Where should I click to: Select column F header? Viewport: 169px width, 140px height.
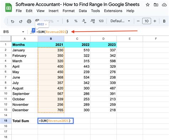156,39
